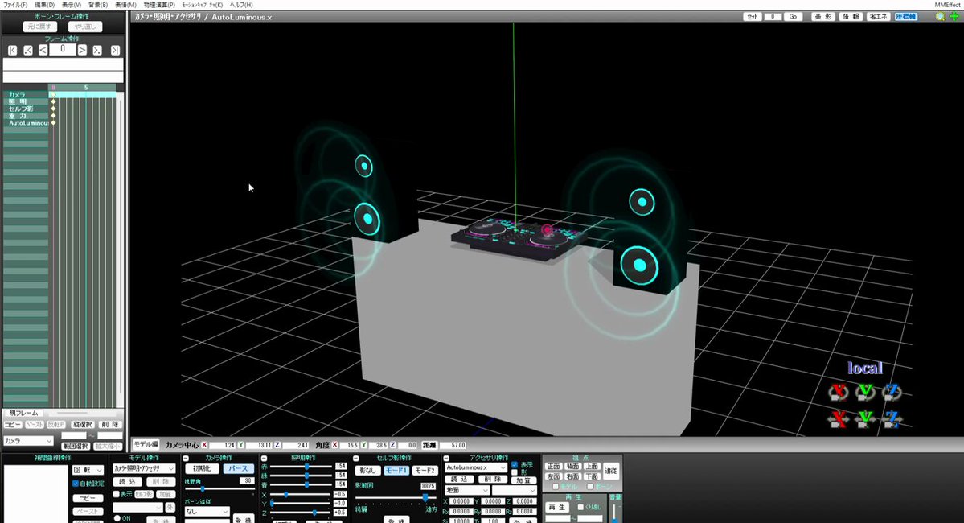Open the 地面 attachment dropdown
Image resolution: width=964 pixels, height=523 pixels.
pyautogui.click(x=466, y=490)
